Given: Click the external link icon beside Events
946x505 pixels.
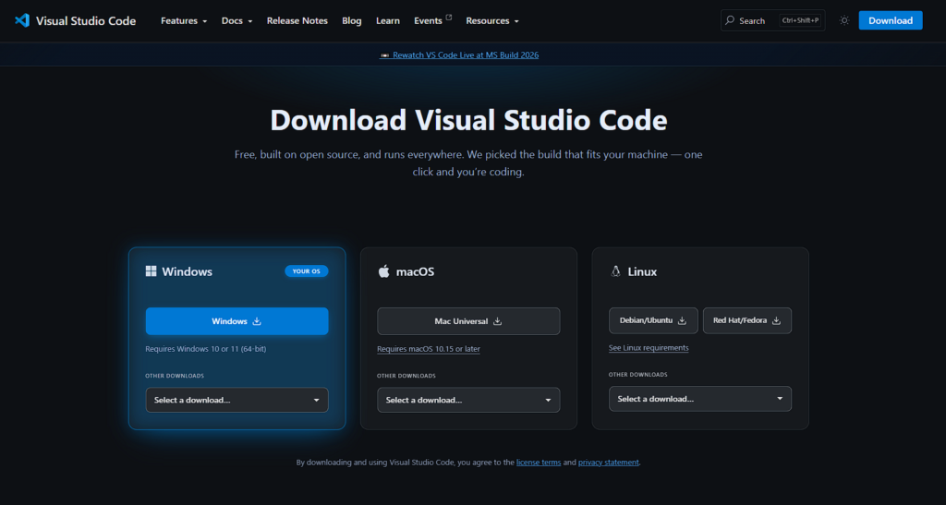Looking at the screenshot, I should coord(449,17).
